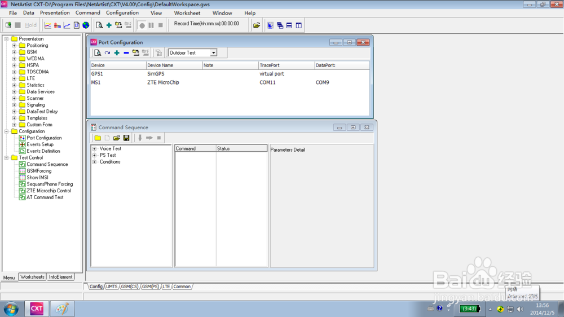This screenshot has width=564, height=317.
Task: Open Events Setup tree item
Action: pos(40,144)
